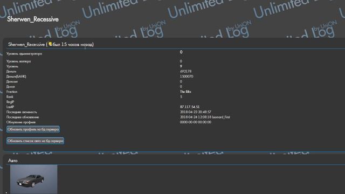
Task: Click the 'LastIP' row label
Action: point(10,107)
